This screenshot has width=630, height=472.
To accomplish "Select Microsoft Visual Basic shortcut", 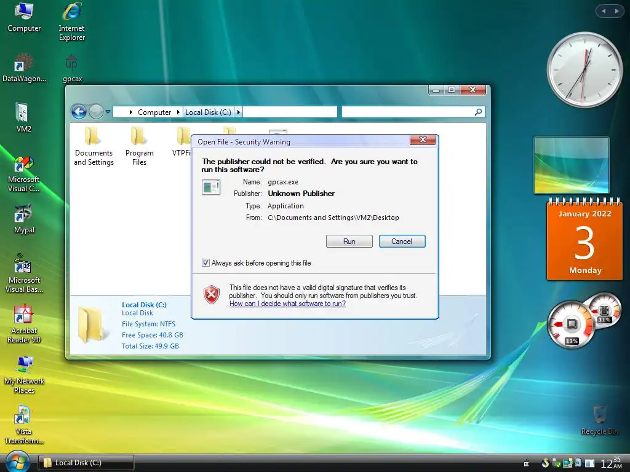I will click(24, 273).
